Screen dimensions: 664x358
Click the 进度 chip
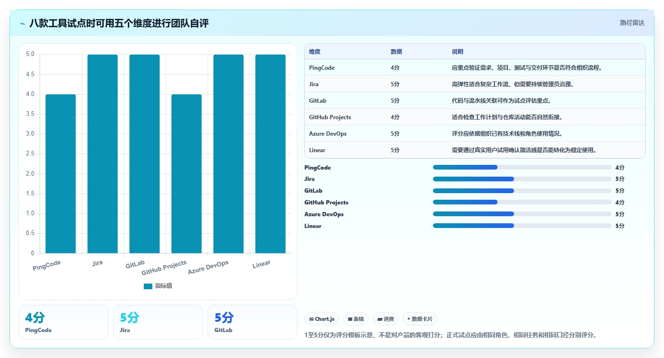click(x=386, y=319)
